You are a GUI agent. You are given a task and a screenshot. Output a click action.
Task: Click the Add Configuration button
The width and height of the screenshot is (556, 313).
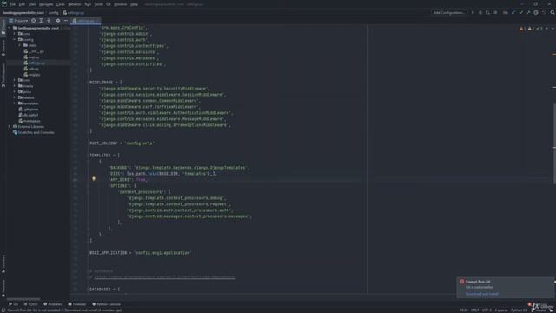(x=448, y=13)
